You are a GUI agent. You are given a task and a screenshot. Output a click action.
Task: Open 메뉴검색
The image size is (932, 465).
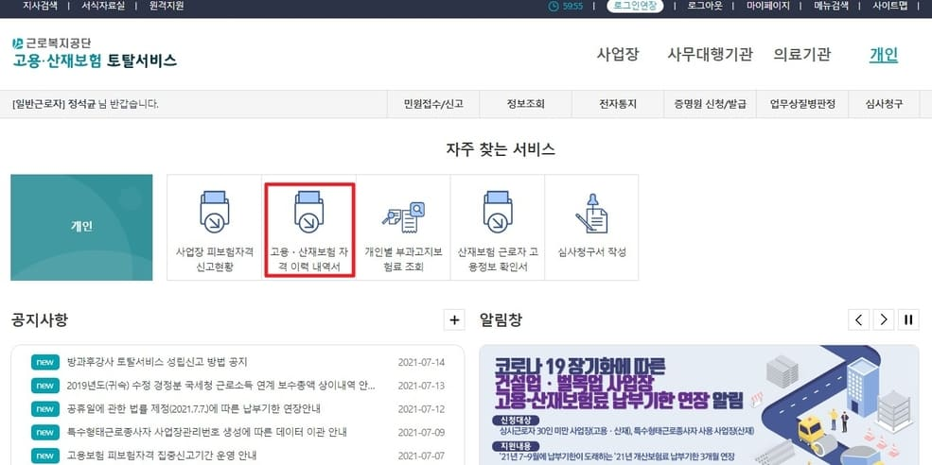[832, 6]
